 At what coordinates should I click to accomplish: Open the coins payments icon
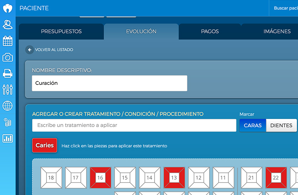(x=7, y=122)
